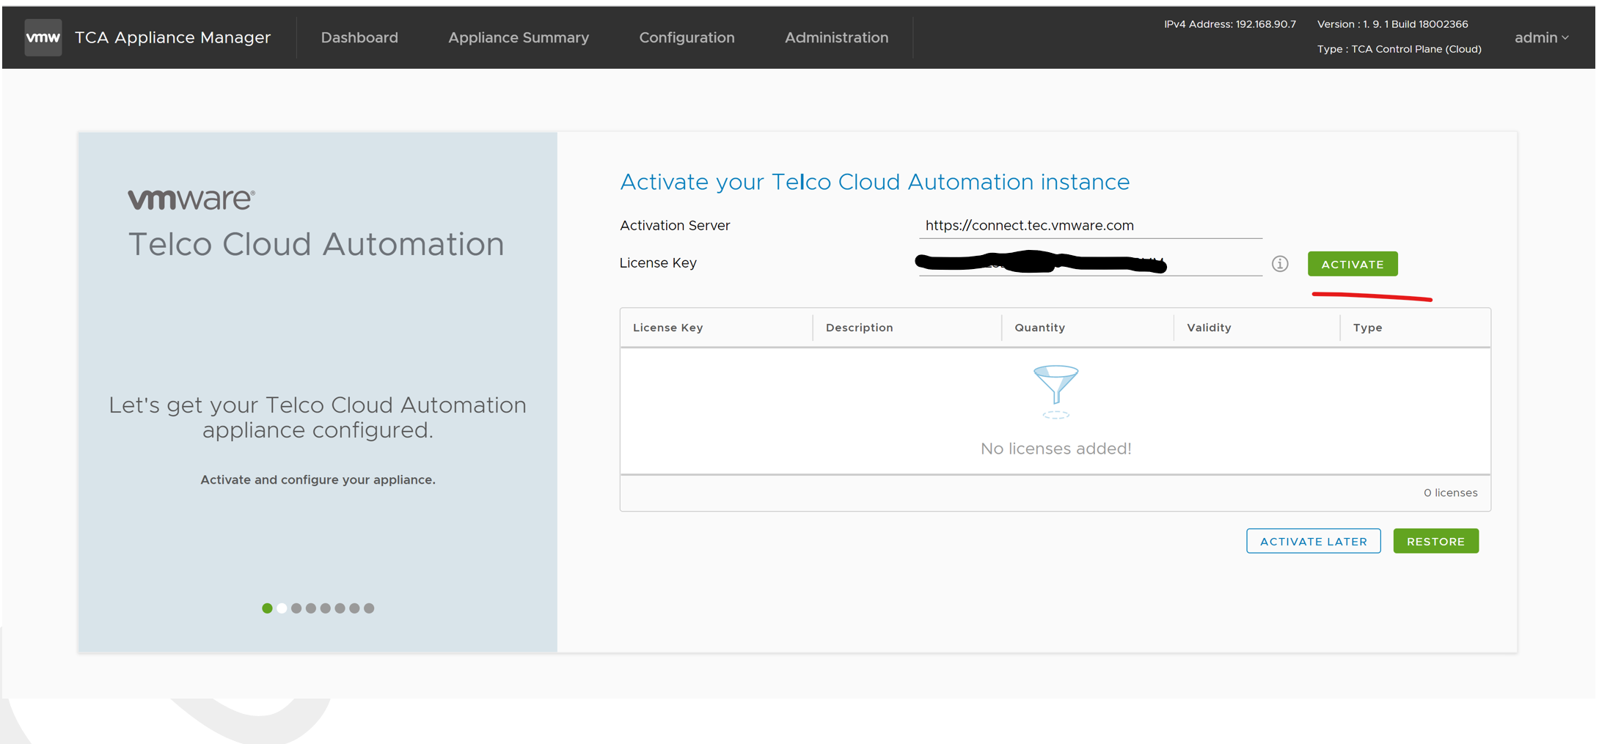This screenshot has width=1599, height=744.
Task: Select the first carousel dot indicator
Action: [x=267, y=608]
